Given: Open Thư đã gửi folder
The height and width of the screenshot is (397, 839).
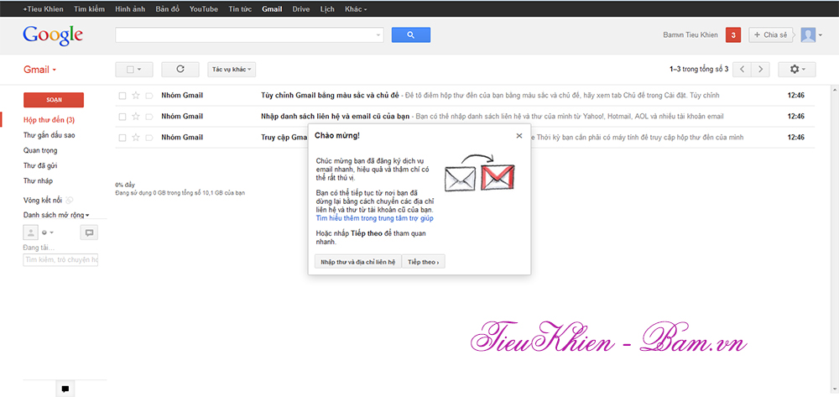Looking at the screenshot, I should coord(40,166).
